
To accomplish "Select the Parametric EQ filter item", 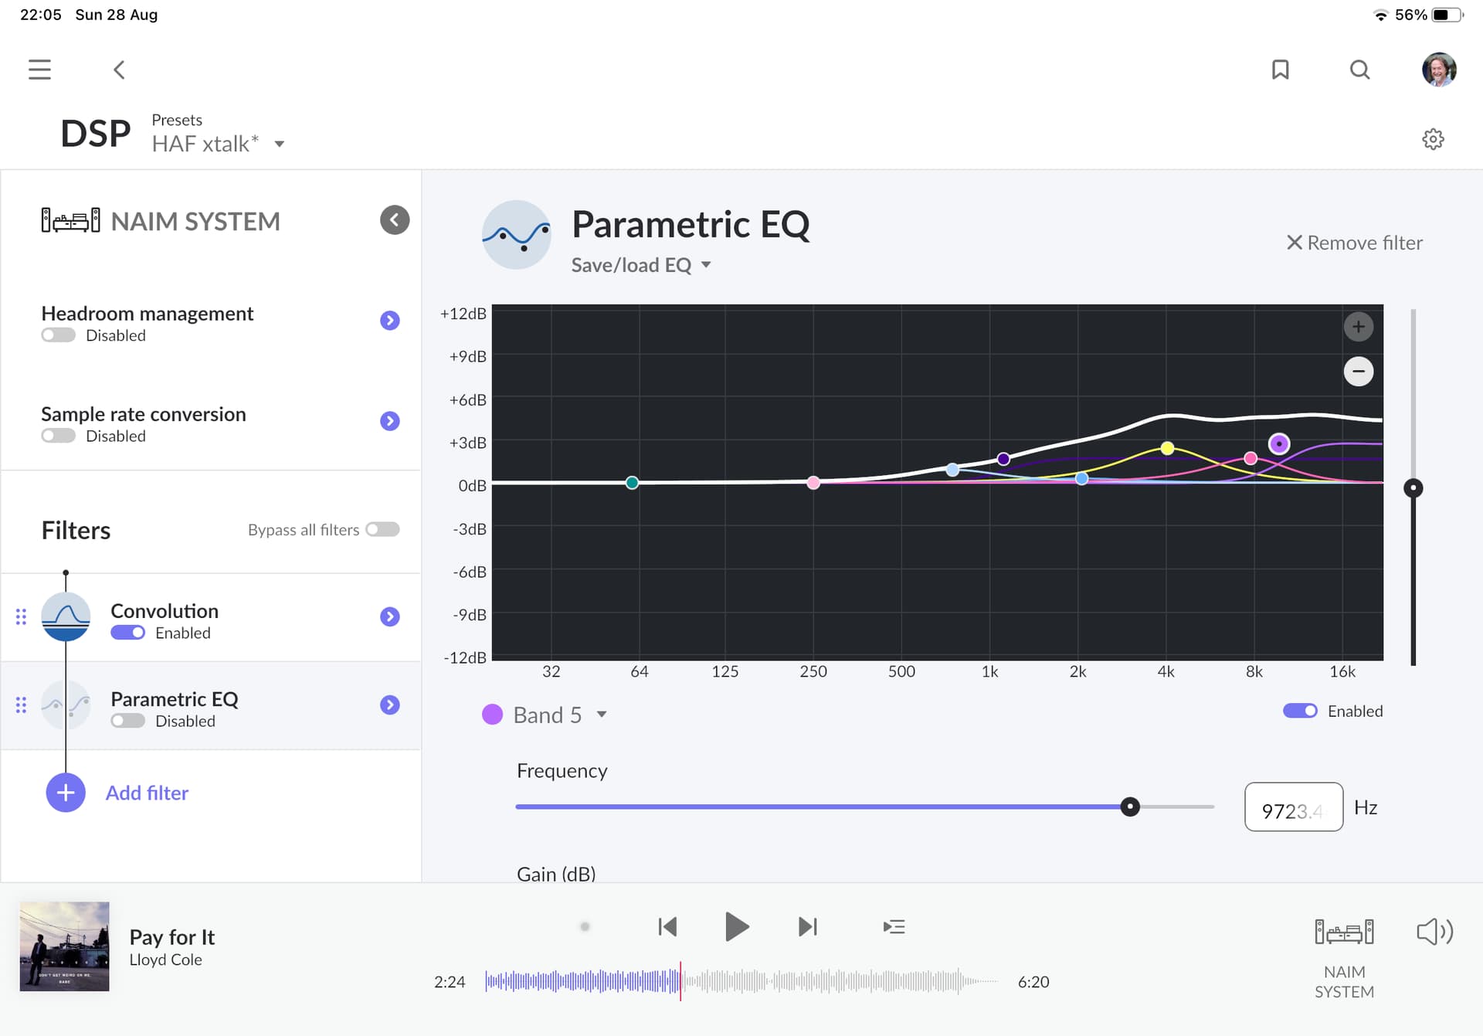I will coord(175,699).
